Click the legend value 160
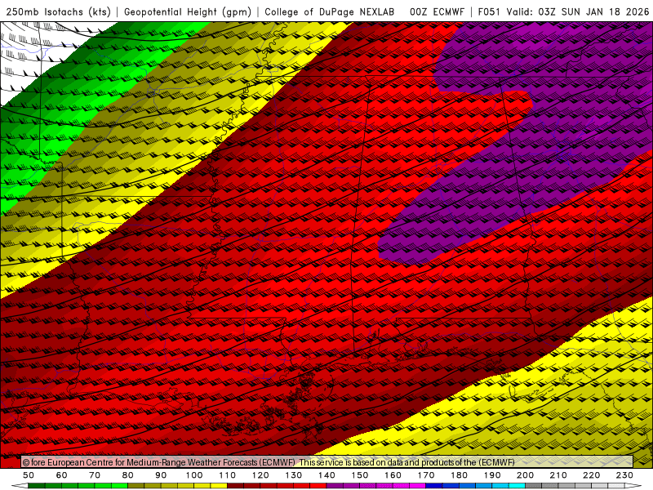 [393, 475]
